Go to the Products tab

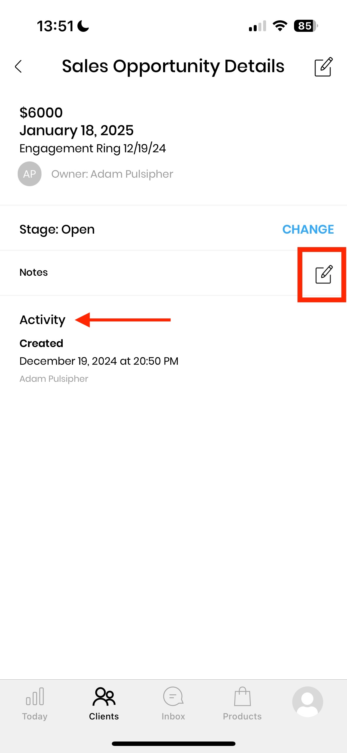pyautogui.click(x=242, y=704)
